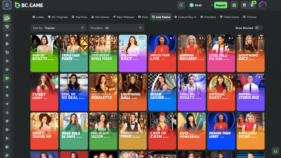This screenshot has height=158, width=281.
Task: Open the Football Studio Dice card
Action: click(x=251, y=92)
